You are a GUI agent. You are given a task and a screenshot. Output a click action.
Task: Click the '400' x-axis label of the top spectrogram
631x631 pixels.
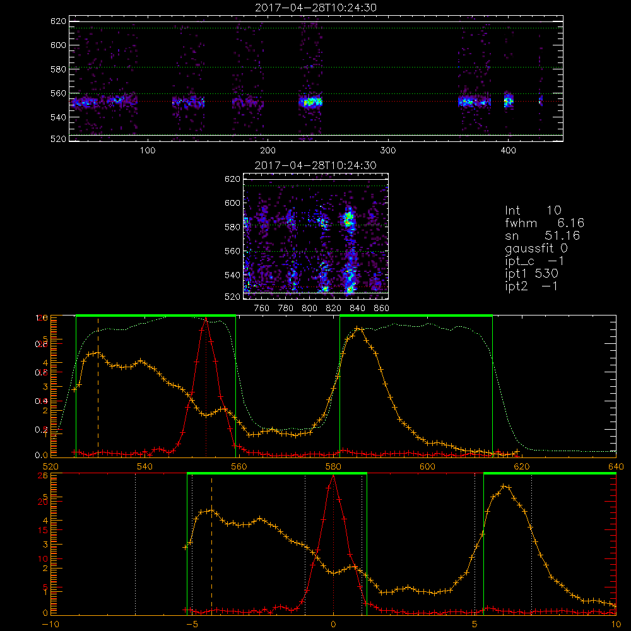click(508, 151)
